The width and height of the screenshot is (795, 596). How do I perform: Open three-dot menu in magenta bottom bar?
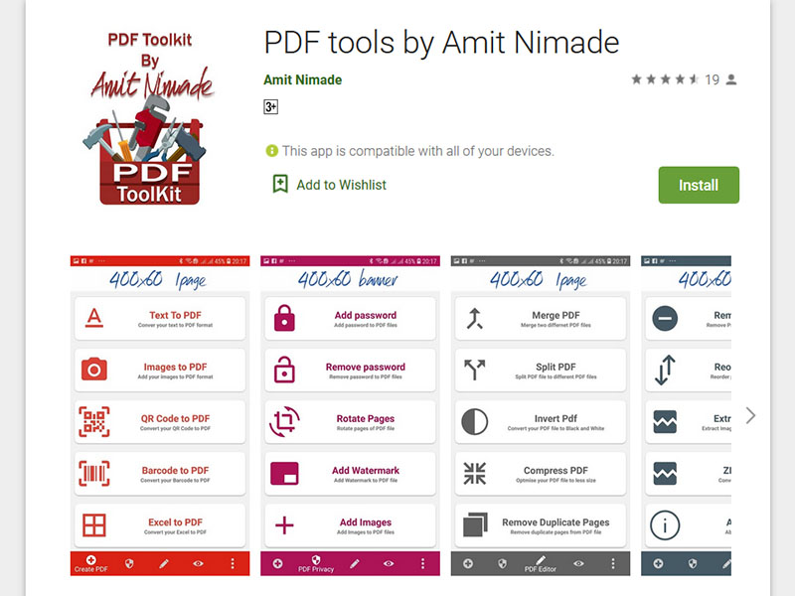[x=423, y=563]
